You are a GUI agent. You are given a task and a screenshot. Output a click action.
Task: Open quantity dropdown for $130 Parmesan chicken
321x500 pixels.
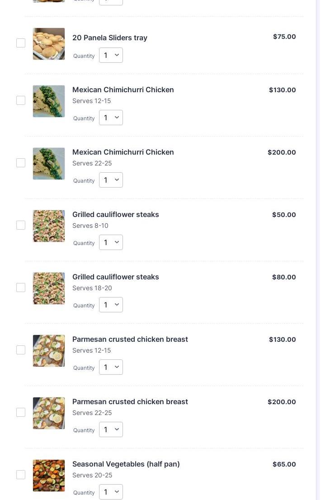(111, 367)
